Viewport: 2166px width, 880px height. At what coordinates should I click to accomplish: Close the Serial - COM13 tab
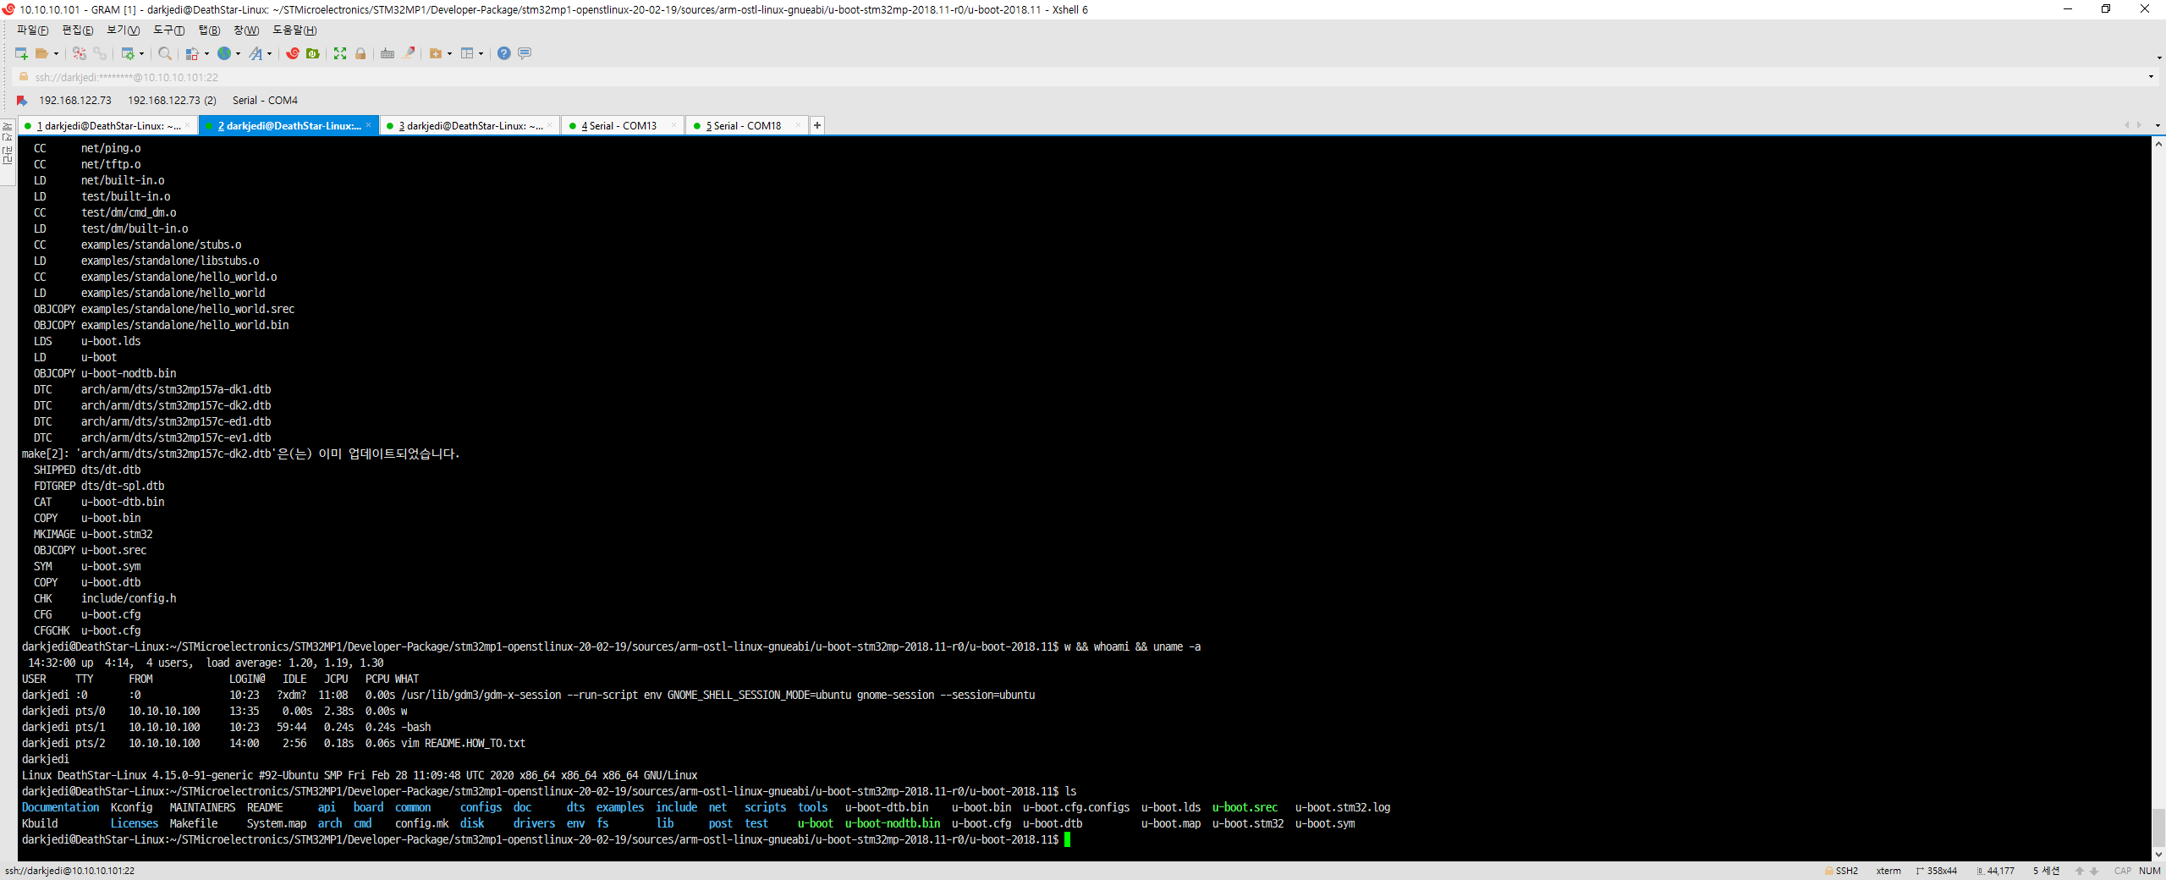click(673, 125)
